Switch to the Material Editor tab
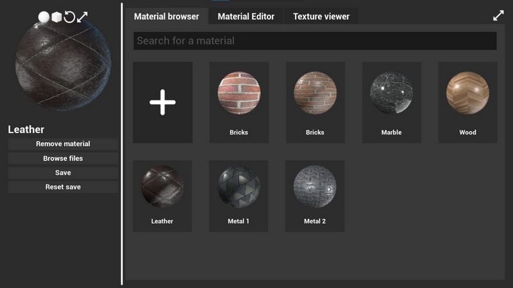This screenshot has height=288, width=513. [x=246, y=17]
